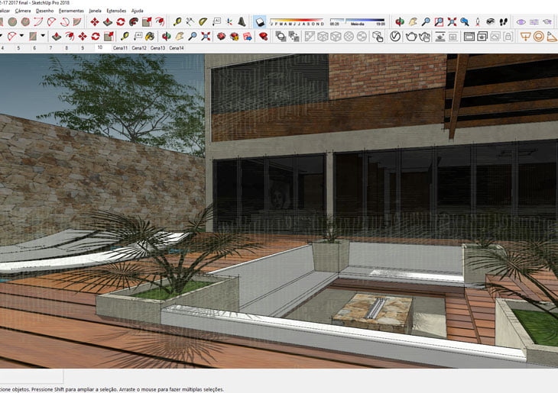Image resolution: width=558 pixels, height=393 pixels.
Task: Switch to the Cena12 scene tab
Action: pyautogui.click(x=139, y=48)
